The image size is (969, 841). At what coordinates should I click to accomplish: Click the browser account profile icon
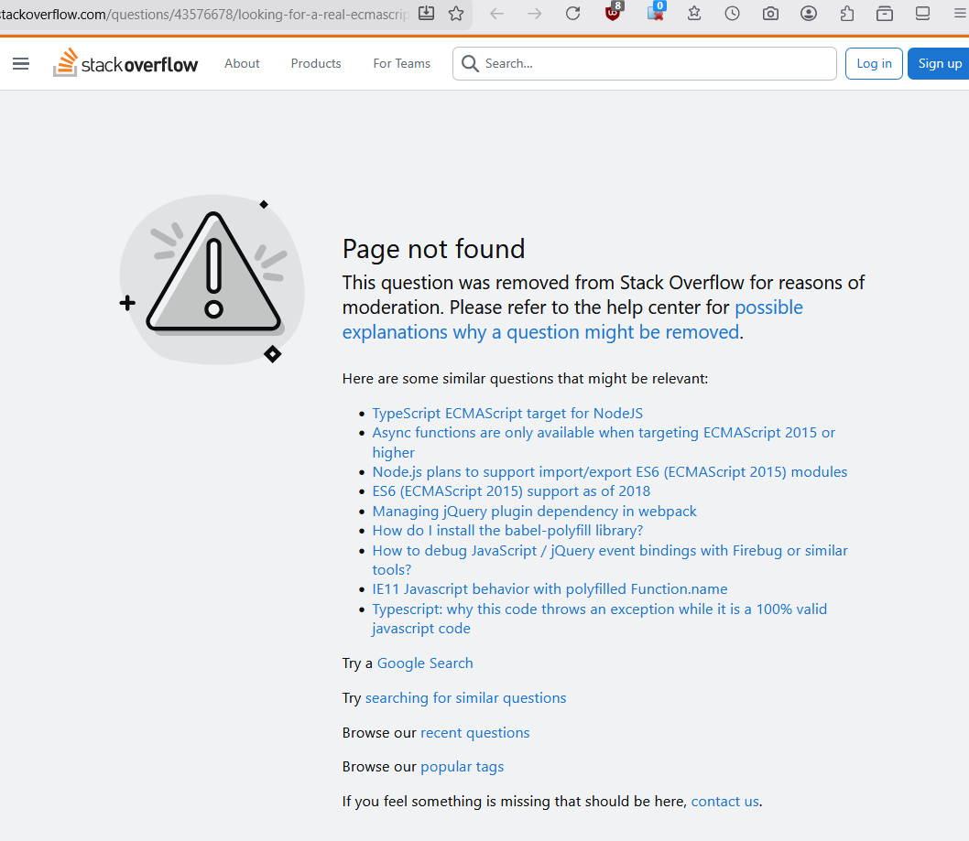(807, 14)
